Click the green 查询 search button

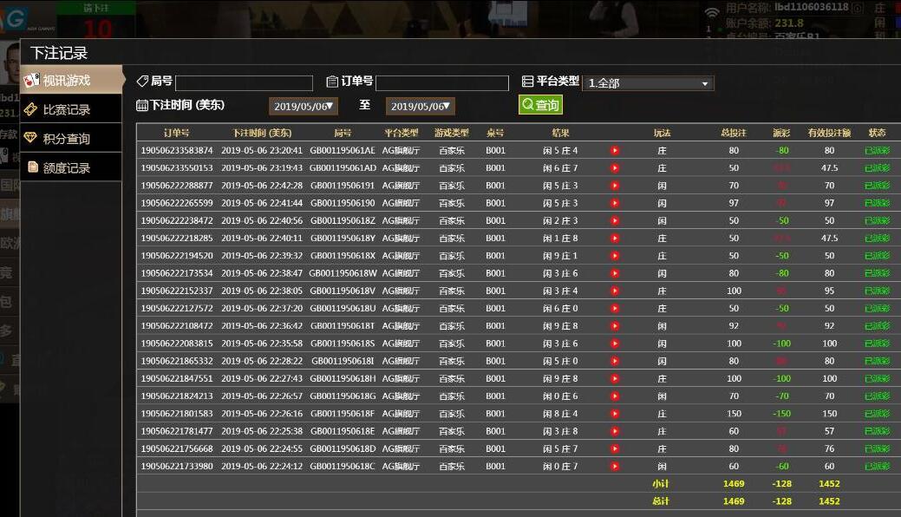tap(540, 105)
